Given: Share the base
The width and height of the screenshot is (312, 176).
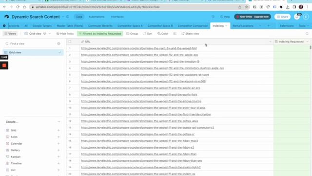Looking at the screenshot, I should 282,17.
